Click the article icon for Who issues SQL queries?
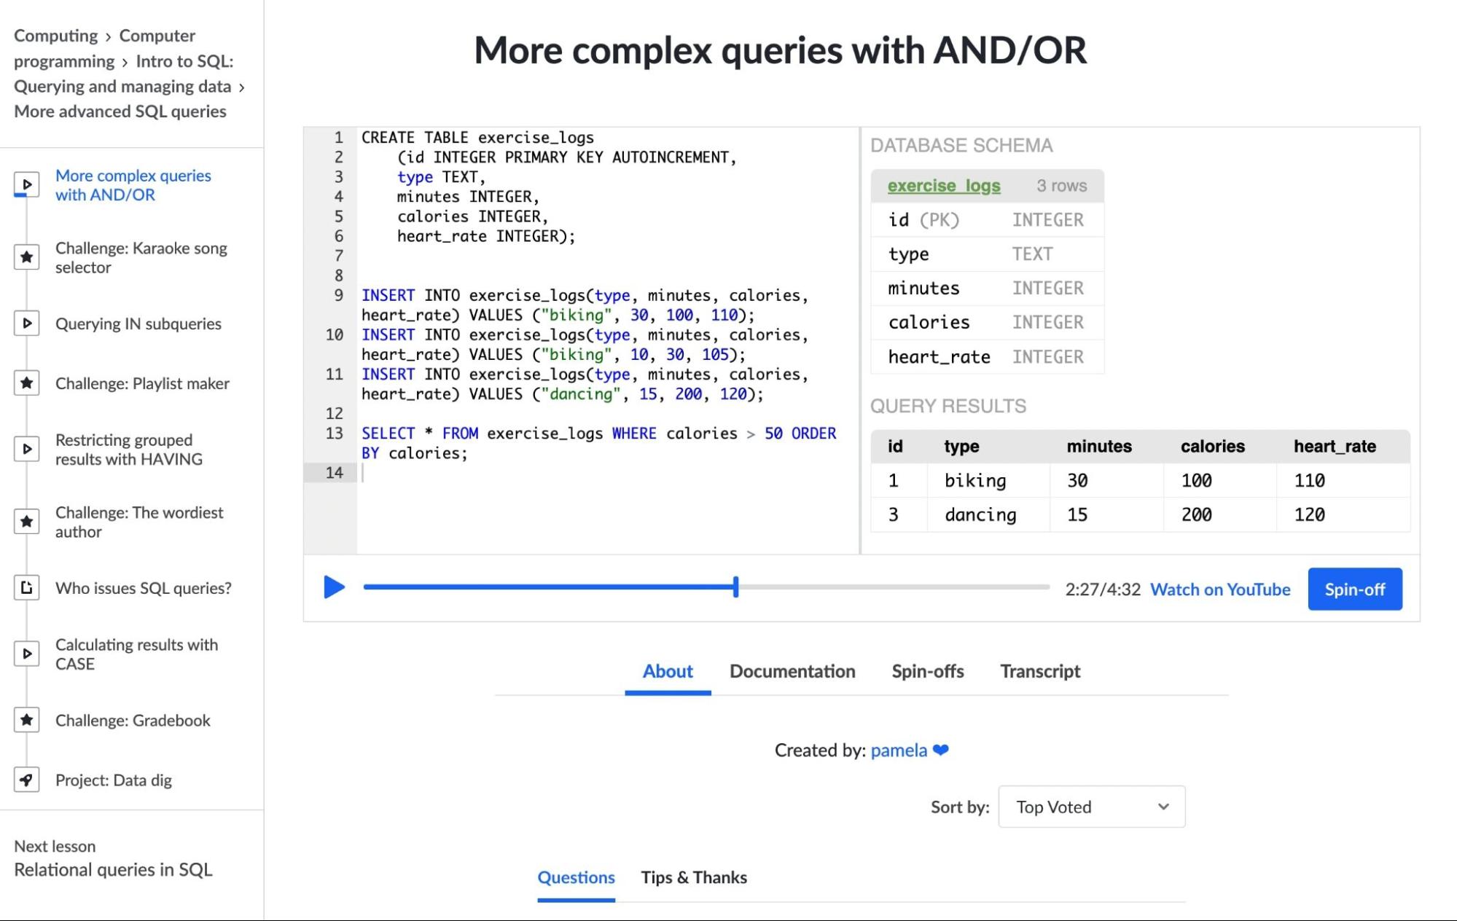 (27, 587)
